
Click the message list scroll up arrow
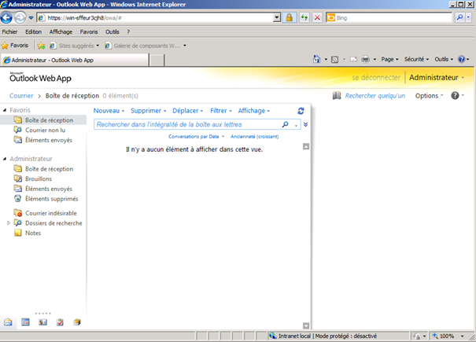(306, 146)
